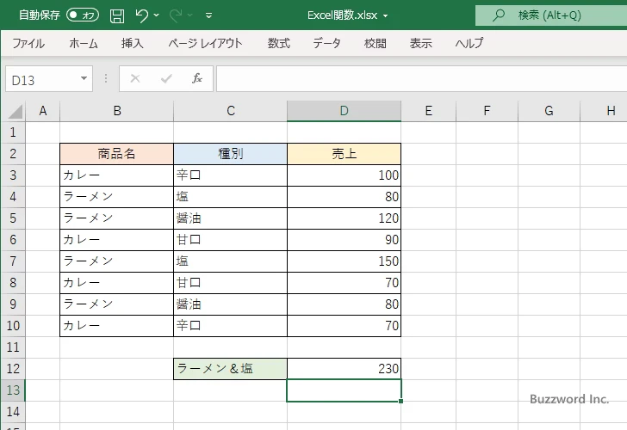Open the 校閲 tab

click(x=376, y=43)
